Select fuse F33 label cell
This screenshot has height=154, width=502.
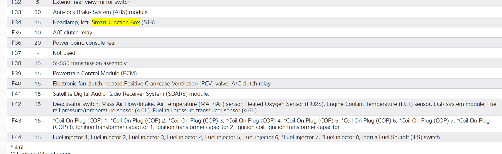[x=16, y=12]
